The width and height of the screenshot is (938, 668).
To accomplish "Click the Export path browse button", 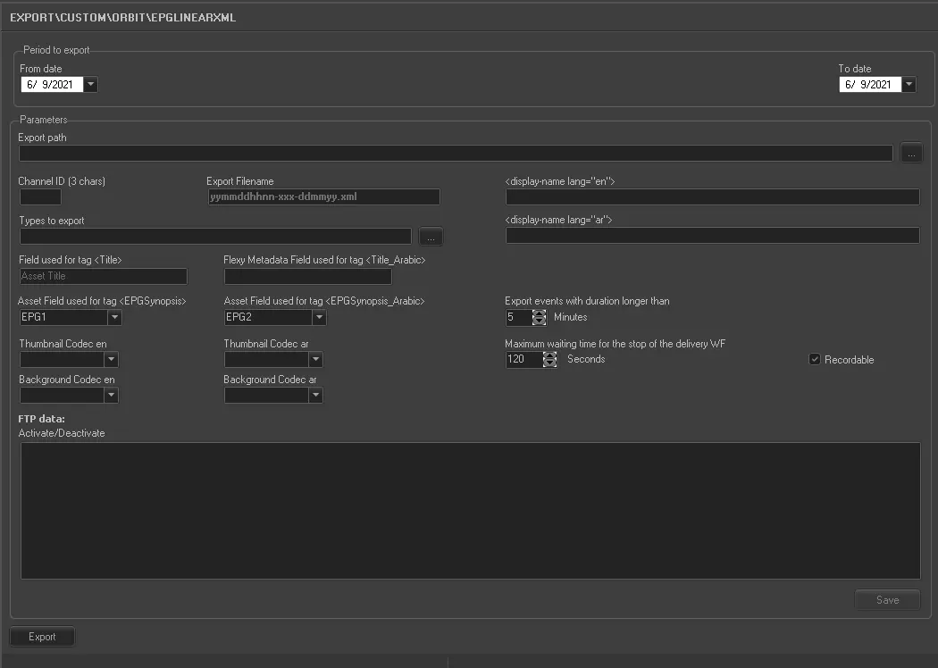I will 910,153.
